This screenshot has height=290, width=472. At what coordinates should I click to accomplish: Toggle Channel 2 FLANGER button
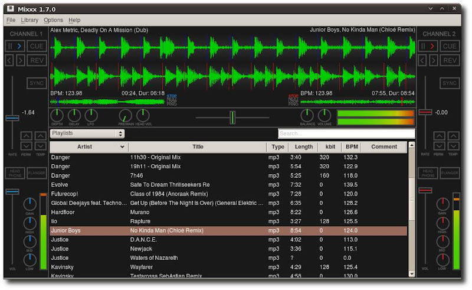(x=450, y=173)
